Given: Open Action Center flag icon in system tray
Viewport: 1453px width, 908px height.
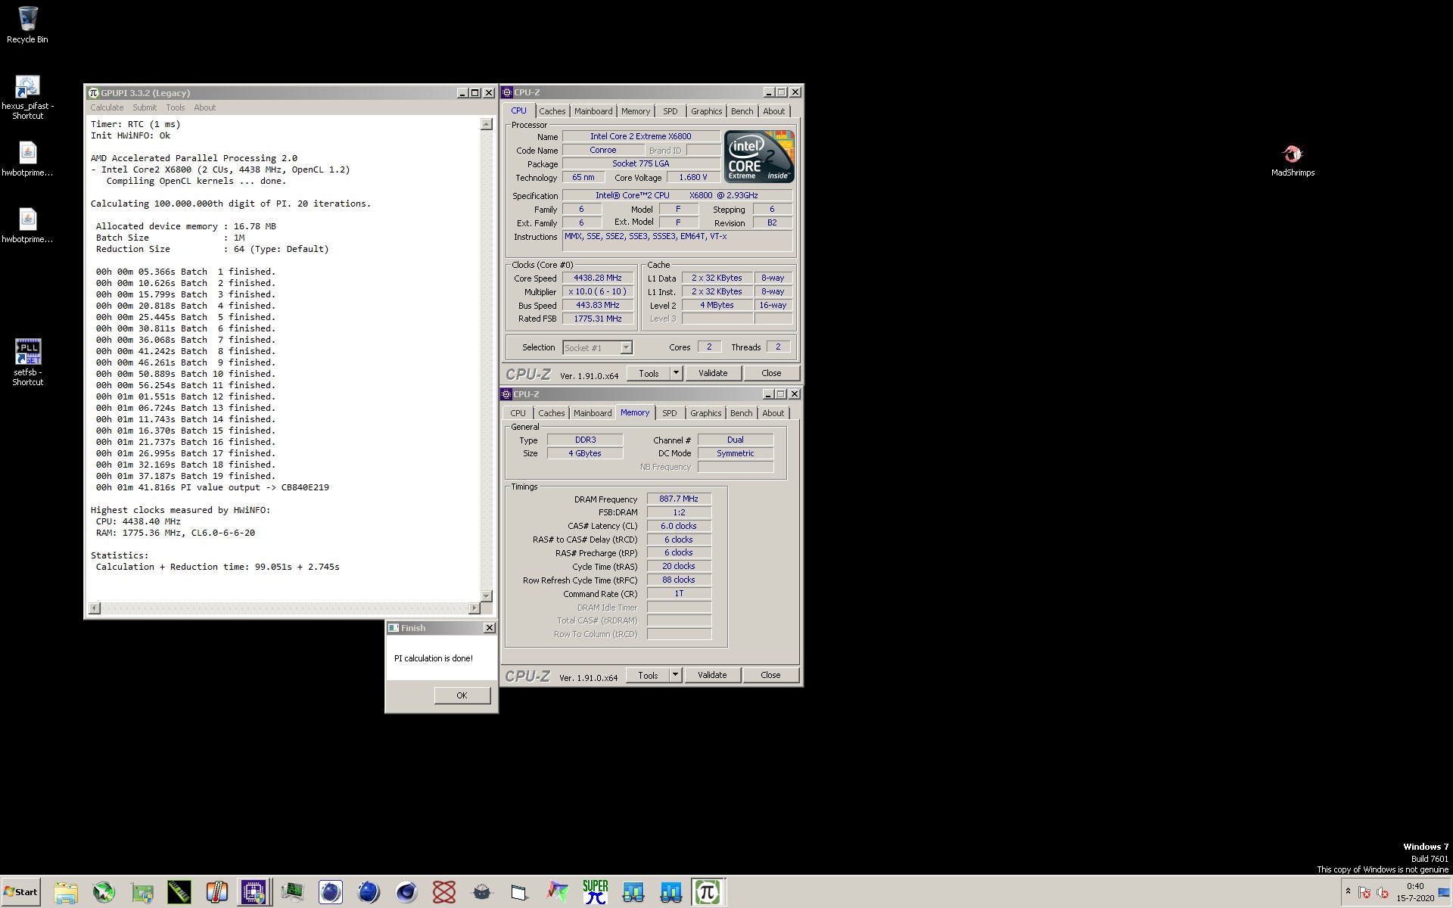Looking at the screenshot, I should coord(1364,893).
